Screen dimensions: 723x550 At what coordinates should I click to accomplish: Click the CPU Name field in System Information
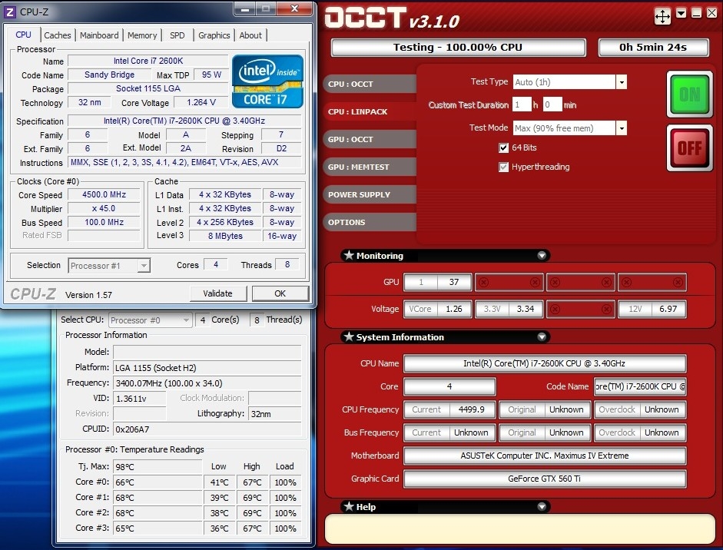pyautogui.click(x=545, y=363)
